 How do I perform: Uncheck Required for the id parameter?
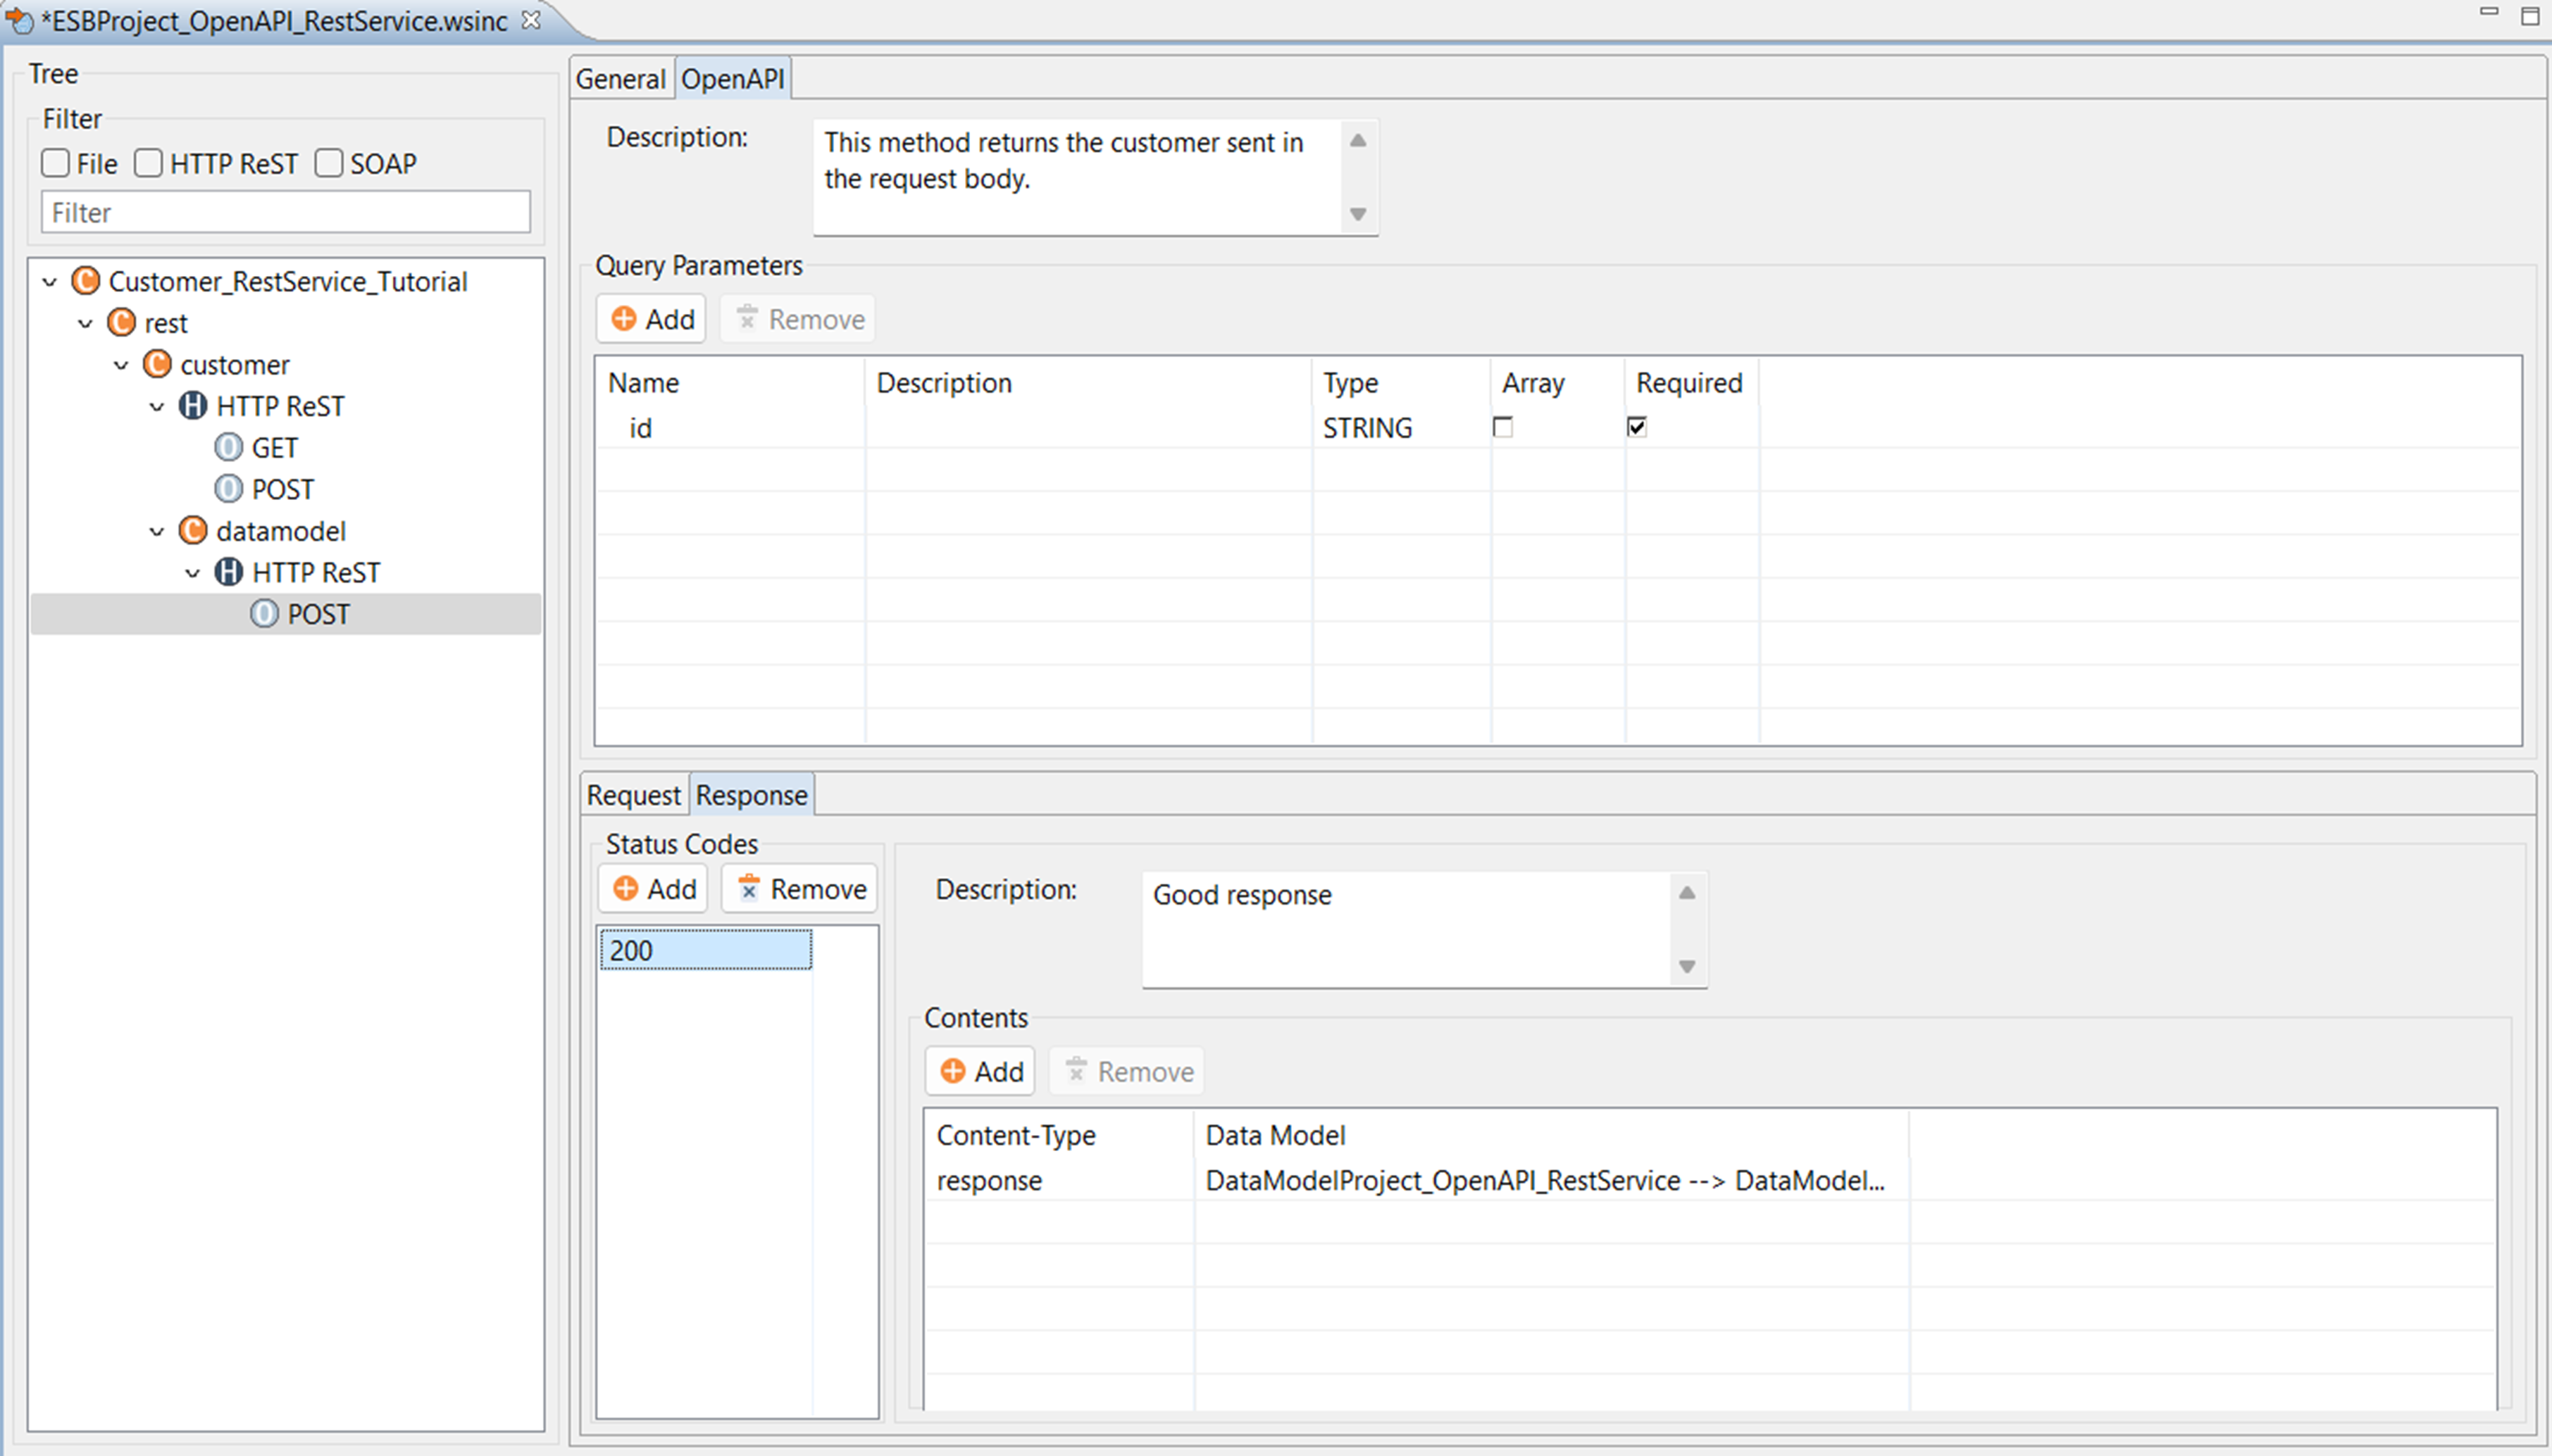click(x=1636, y=427)
